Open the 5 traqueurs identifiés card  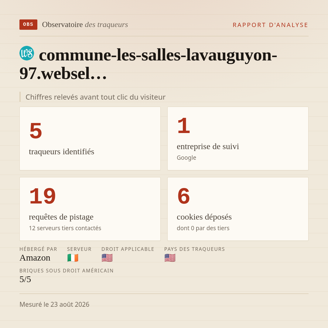[x=90, y=138]
